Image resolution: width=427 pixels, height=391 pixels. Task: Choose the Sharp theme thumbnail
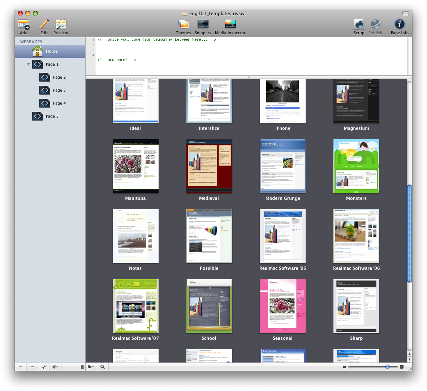(356, 306)
